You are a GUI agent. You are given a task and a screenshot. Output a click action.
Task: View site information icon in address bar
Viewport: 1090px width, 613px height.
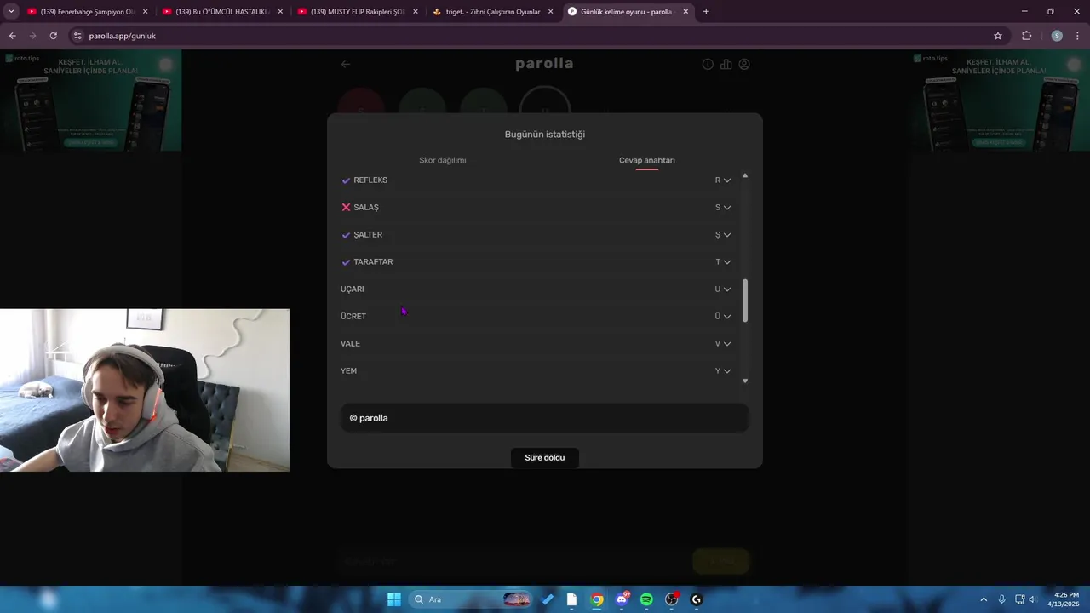(77, 36)
